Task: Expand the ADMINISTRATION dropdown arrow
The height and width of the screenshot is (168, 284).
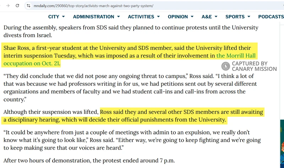Action: click(119, 16)
